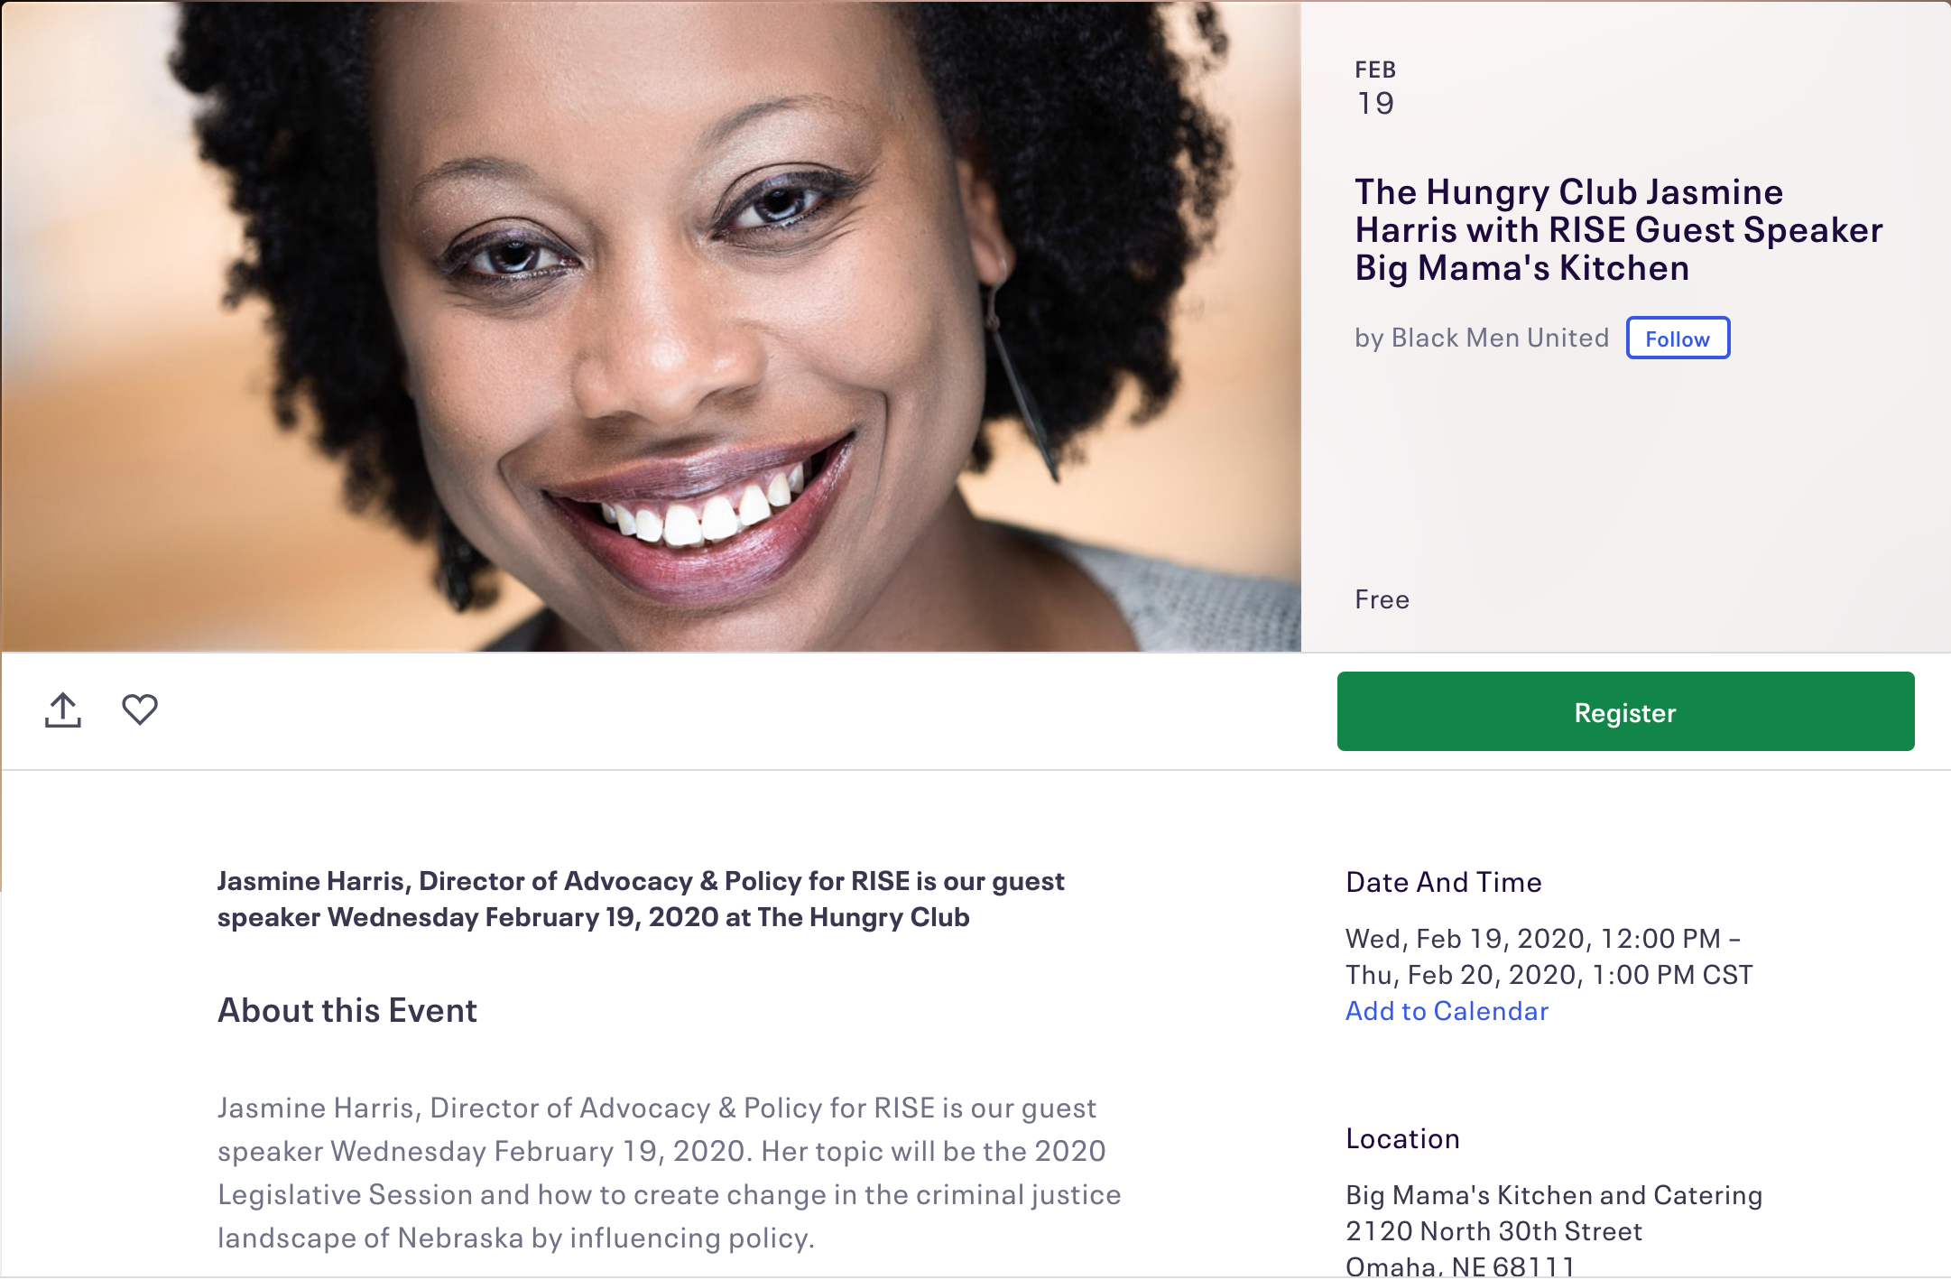
Task: Click the Thu, Feb 20 end time
Action: click(1549, 975)
